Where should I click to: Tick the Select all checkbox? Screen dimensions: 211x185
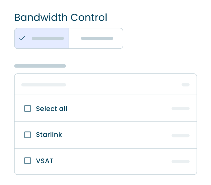point(28,108)
